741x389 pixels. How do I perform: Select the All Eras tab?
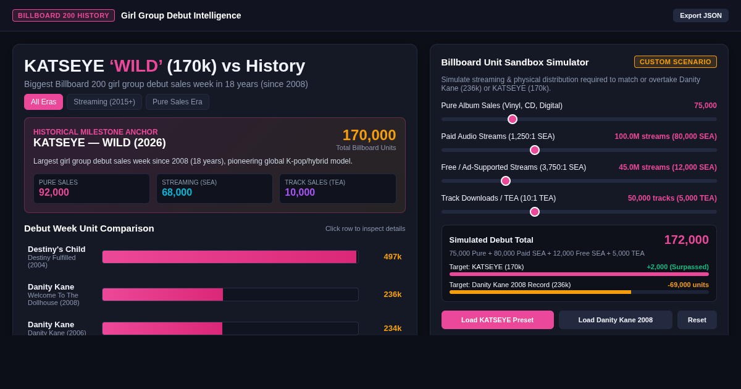[x=43, y=102]
